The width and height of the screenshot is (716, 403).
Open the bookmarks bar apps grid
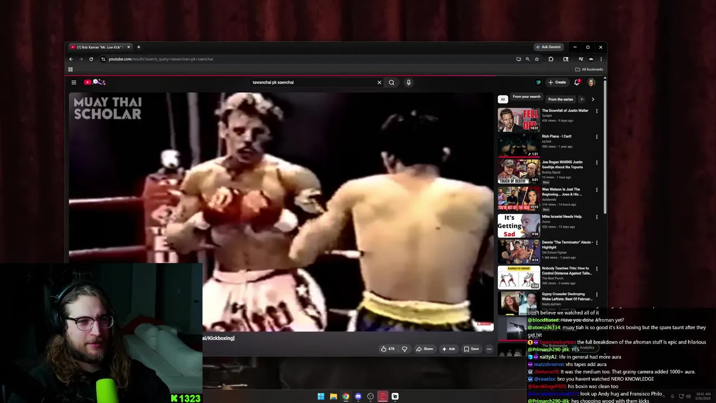click(70, 69)
